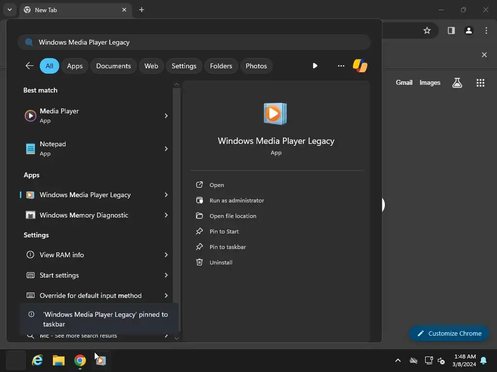The image size is (497, 372).
Task: Click the Start settings icon
Action: point(31,275)
